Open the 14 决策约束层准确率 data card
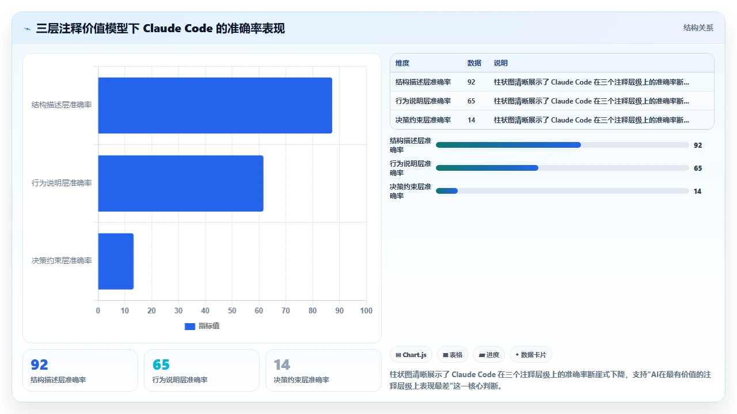Image resolution: width=737 pixels, height=414 pixels. [x=324, y=370]
